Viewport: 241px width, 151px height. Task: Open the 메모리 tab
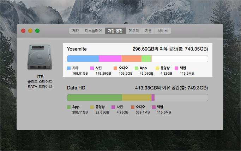(134, 31)
